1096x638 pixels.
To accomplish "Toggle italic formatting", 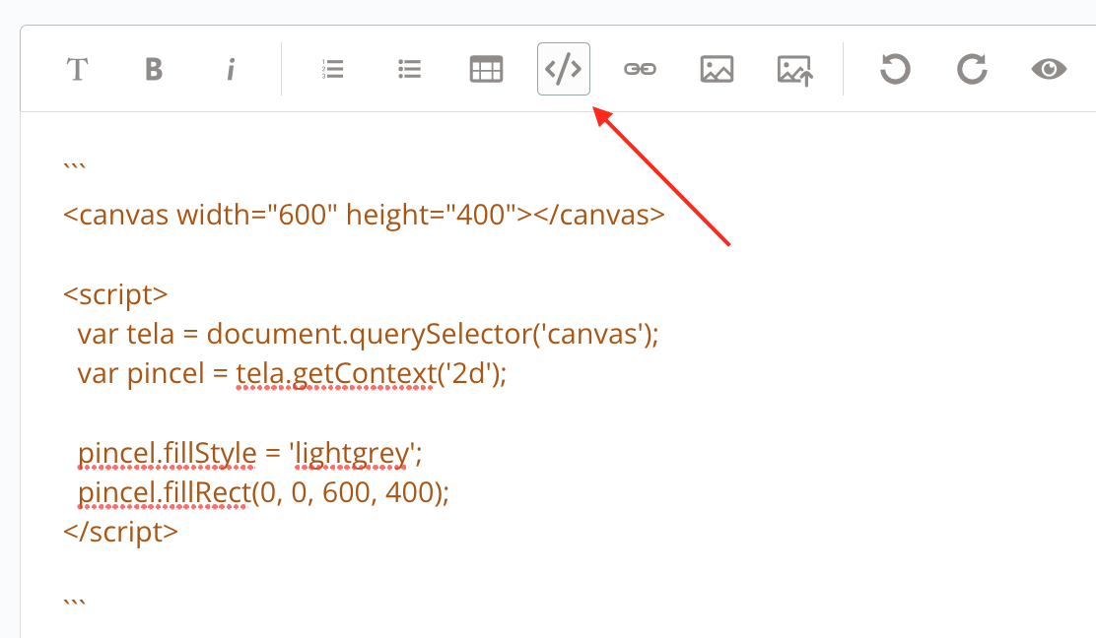I will point(231,69).
